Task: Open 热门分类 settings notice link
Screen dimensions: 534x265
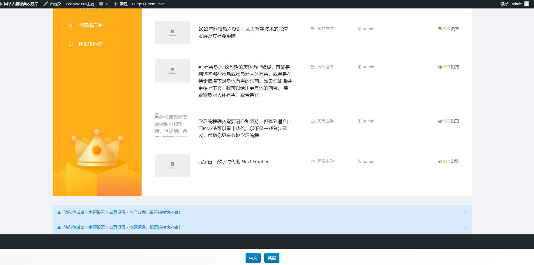Action: [122, 212]
